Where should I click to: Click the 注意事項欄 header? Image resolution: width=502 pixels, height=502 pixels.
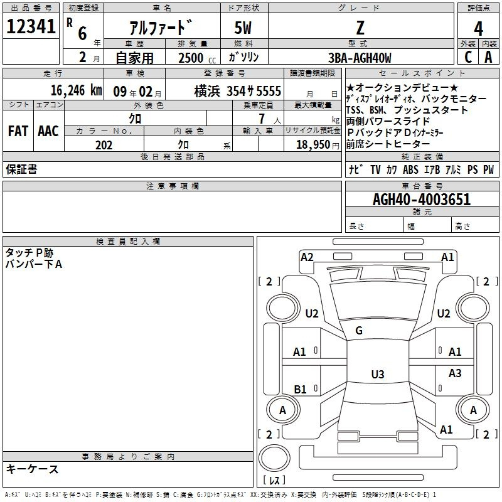click(172, 186)
